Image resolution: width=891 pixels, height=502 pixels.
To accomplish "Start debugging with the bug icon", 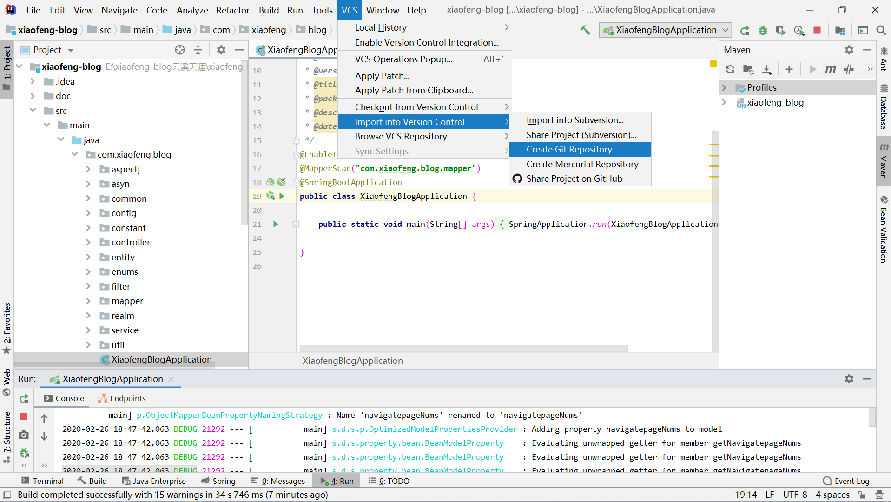I will [763, 30].
